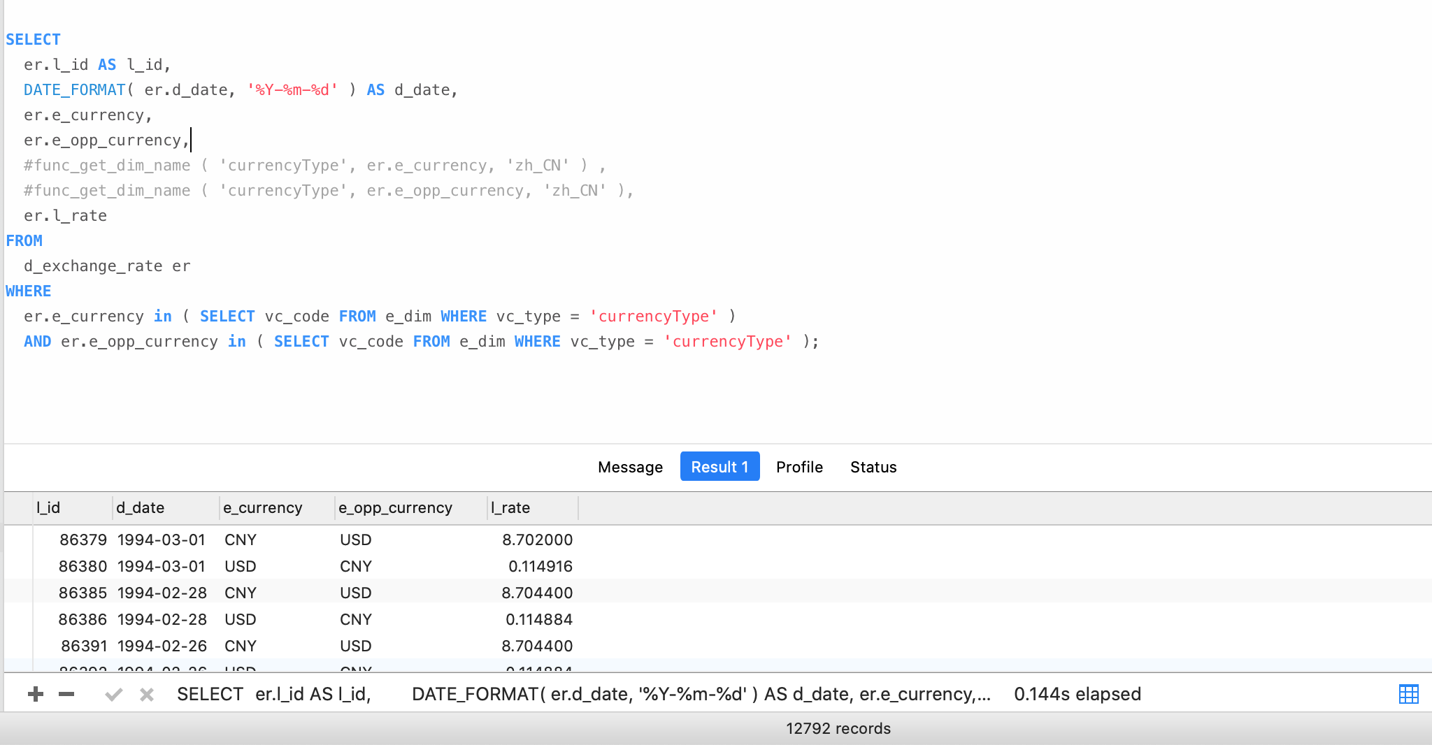
Task: Click the WHERE keyword line in editor
Action: [x=29, y=291]
